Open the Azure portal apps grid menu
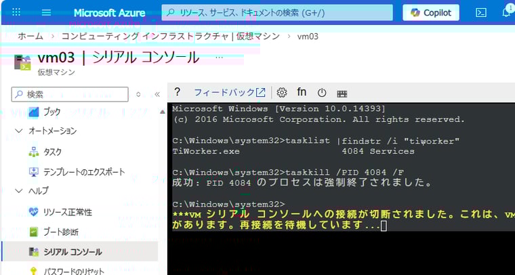Image resolution: width=515 pixels, height=275 pixels. (x=16, y=12)
